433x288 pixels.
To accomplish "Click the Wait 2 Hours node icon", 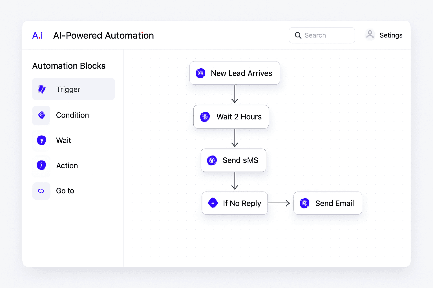I will 205,117.
